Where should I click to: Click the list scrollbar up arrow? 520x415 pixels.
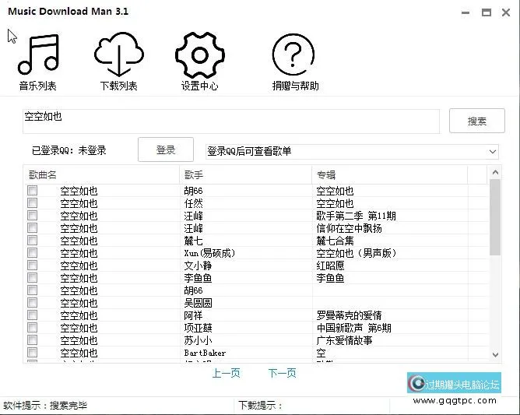[495, 172]
